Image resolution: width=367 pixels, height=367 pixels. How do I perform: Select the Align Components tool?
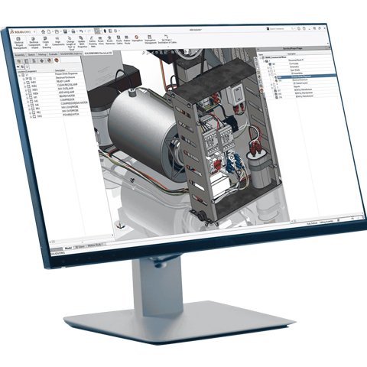coord(57,41)
